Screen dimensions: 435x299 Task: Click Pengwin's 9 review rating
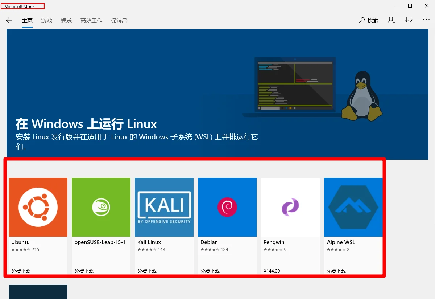point(275,250)
